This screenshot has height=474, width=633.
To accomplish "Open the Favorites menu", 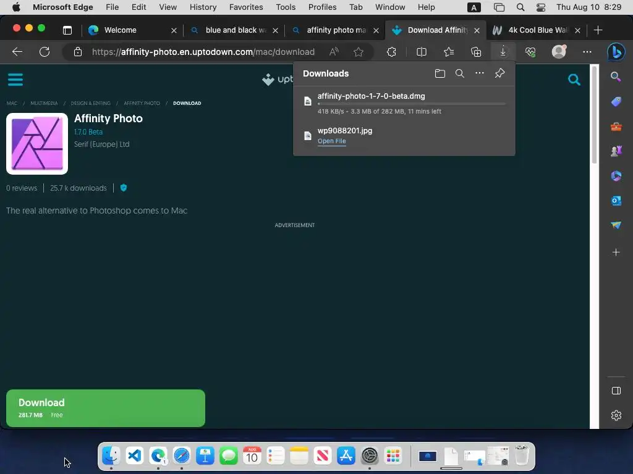I will point(246,7).
